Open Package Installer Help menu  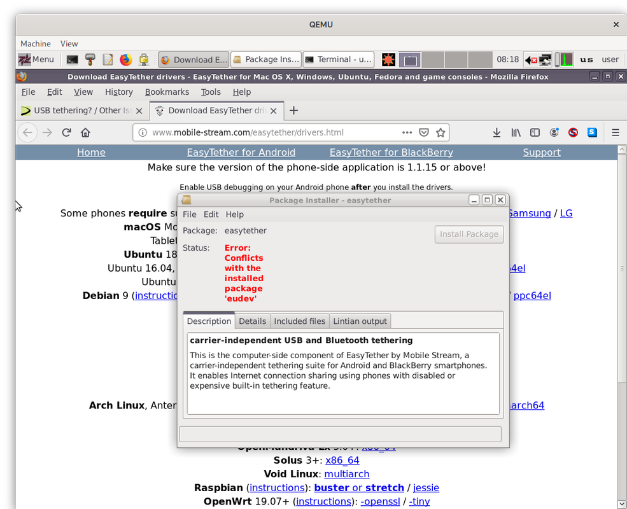tap(234, 214)
